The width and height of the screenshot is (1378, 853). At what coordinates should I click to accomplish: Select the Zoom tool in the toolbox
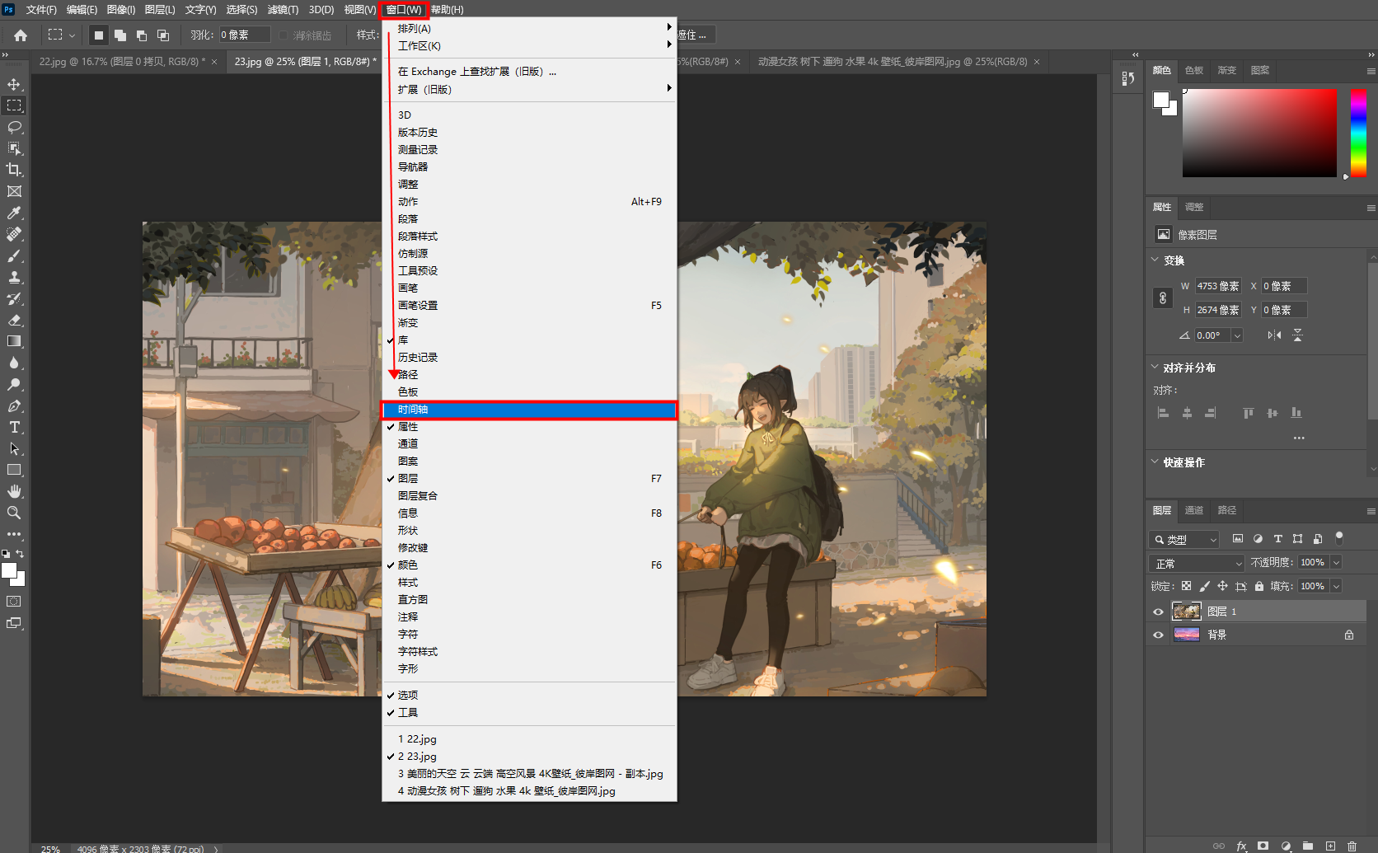(14, 513)
